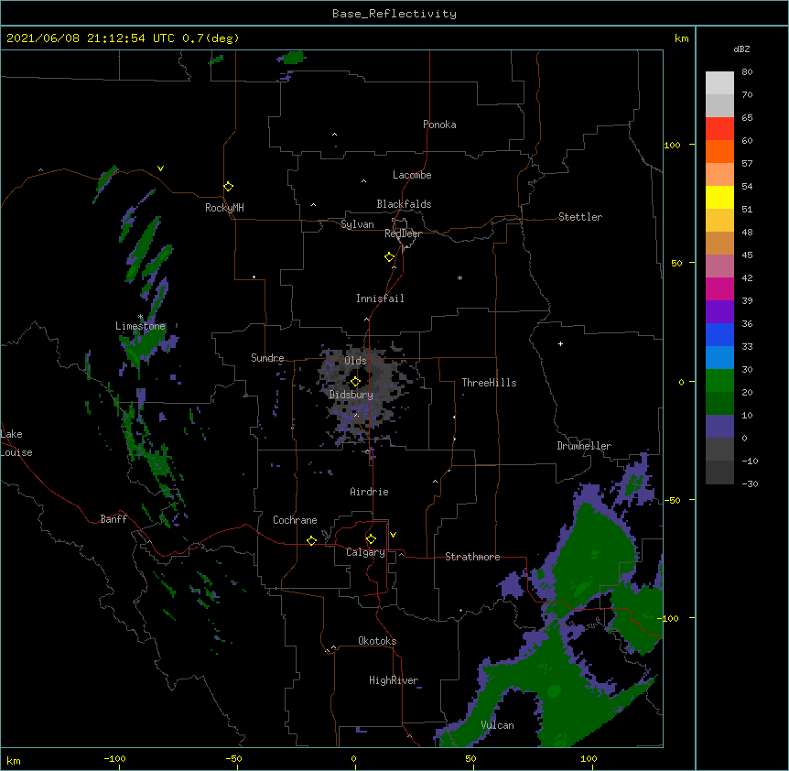This screenshot has width=789, height=771.
Task: Select the Drumheller city label
Action: pos(584,446)
